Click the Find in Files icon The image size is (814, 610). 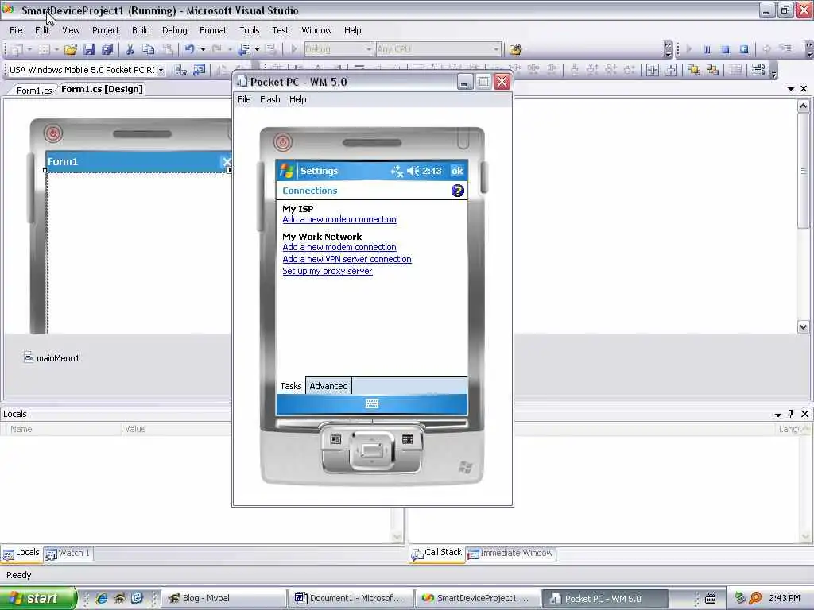515,49
